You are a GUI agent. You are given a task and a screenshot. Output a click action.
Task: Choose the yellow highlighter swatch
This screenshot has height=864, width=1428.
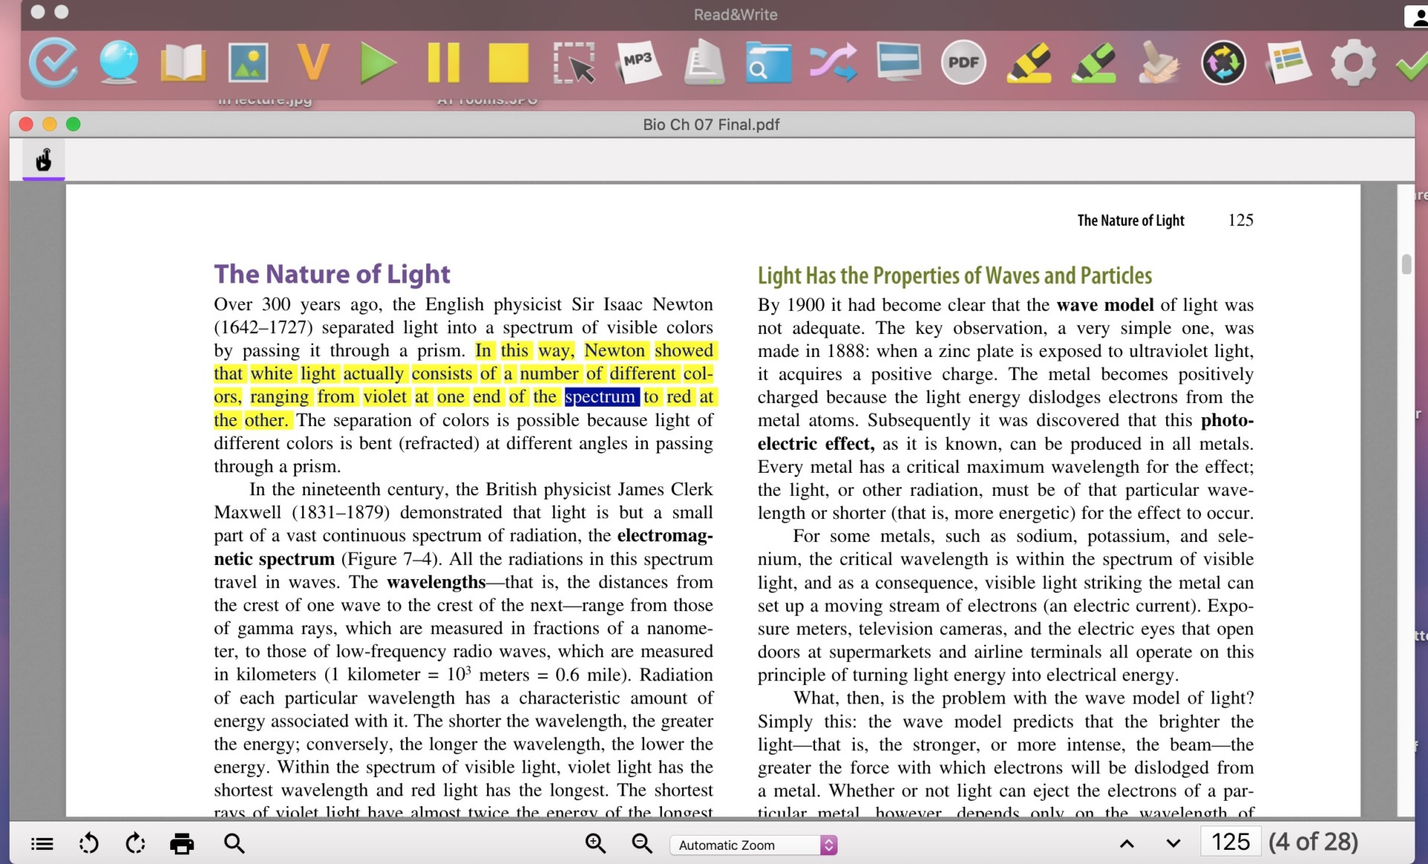coord(1029,62)
